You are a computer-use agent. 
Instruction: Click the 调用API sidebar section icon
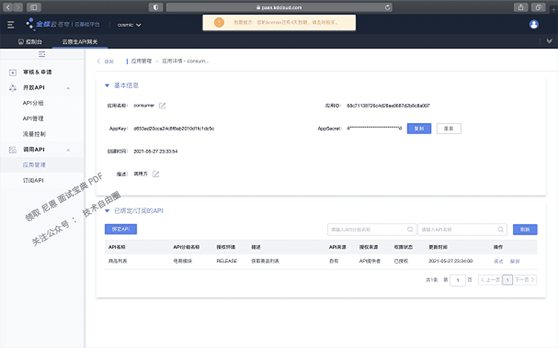tap(12, 149)
